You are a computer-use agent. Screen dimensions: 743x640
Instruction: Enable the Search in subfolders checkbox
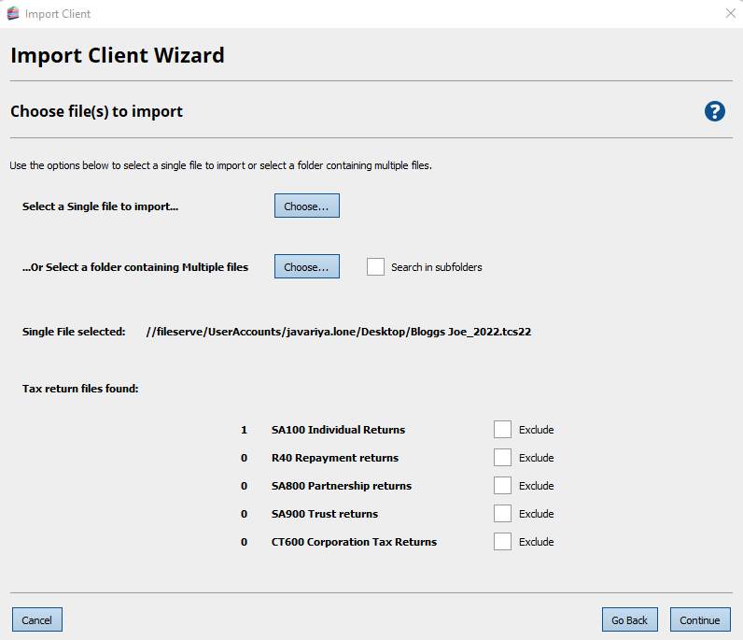[x=375, y=267]
